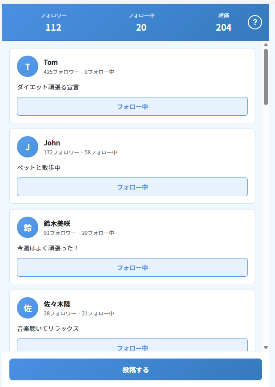Image resolution: width=275 pixels, height=387 pixels.
Task: Click the scrollbar up arrow
Action: [266, 45]
